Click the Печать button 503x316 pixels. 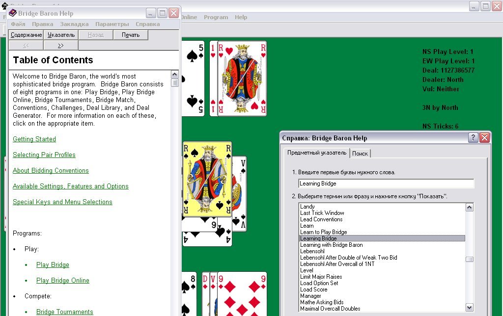[131, 35]
